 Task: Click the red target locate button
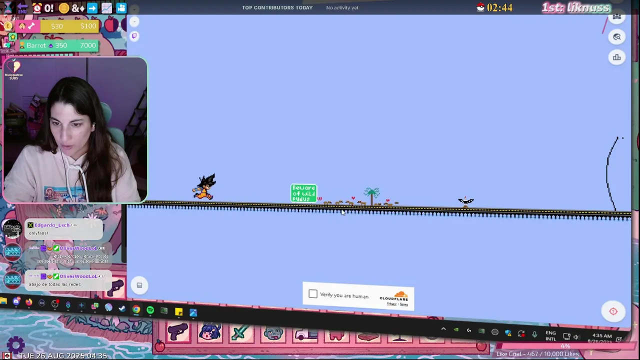pos(613,311)
